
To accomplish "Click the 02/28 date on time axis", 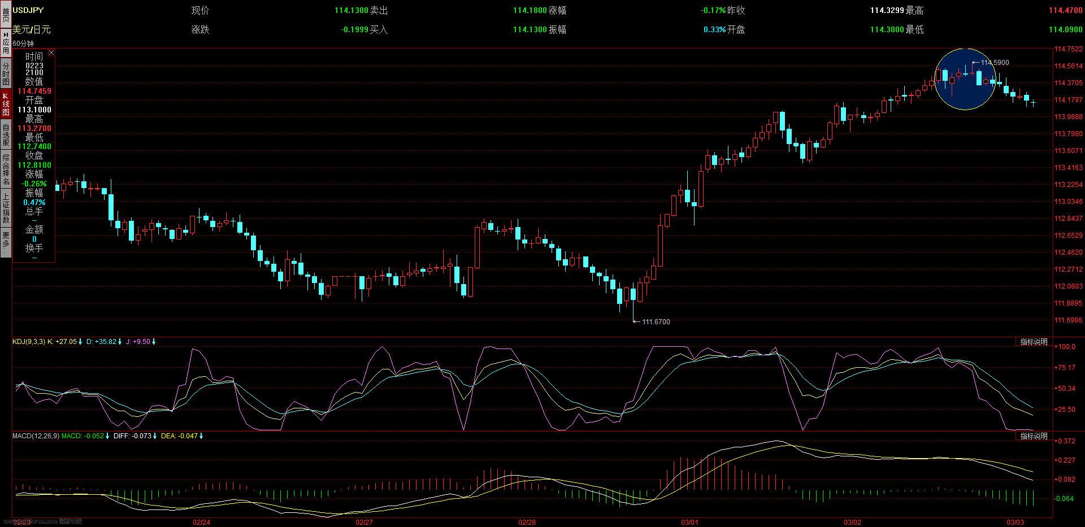I will pos(527,522).
